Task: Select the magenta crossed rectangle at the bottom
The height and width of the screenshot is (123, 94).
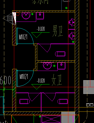Action: click(51, 119)
